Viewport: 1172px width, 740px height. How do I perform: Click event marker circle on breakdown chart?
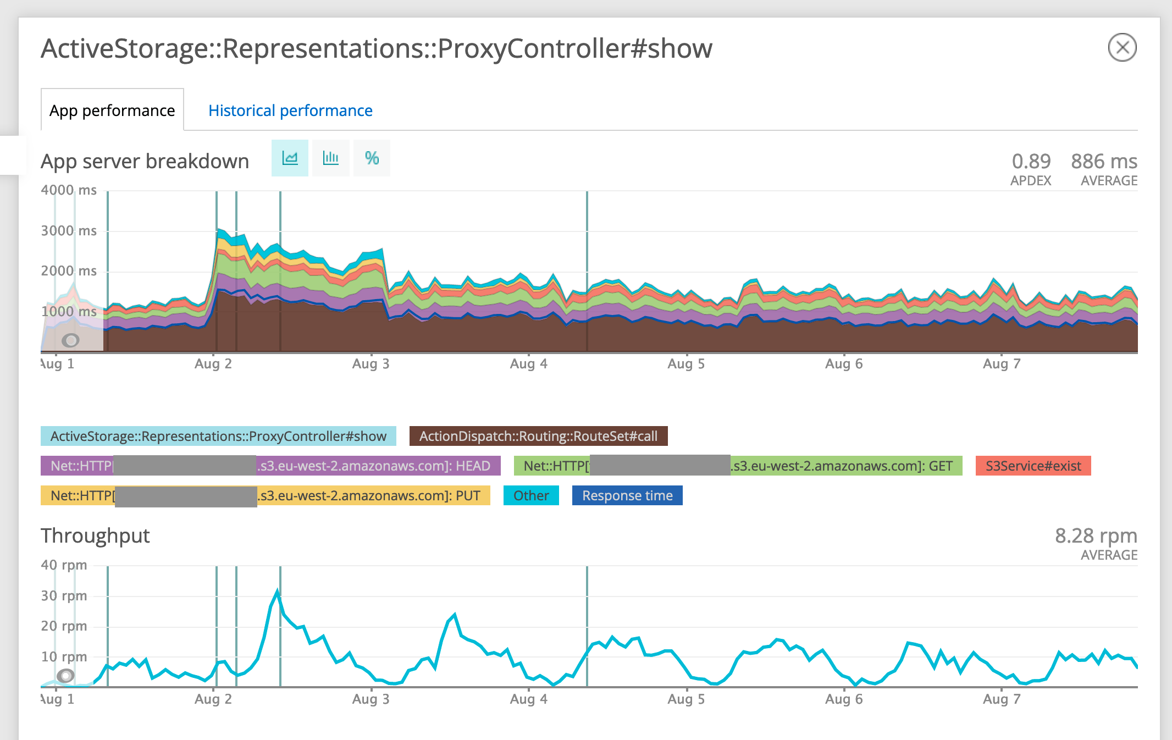[70, 340]
